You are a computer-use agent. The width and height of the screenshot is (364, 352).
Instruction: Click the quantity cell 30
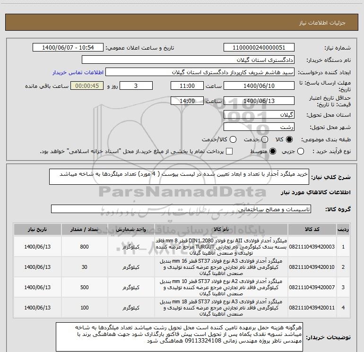(x=84, y=267)
